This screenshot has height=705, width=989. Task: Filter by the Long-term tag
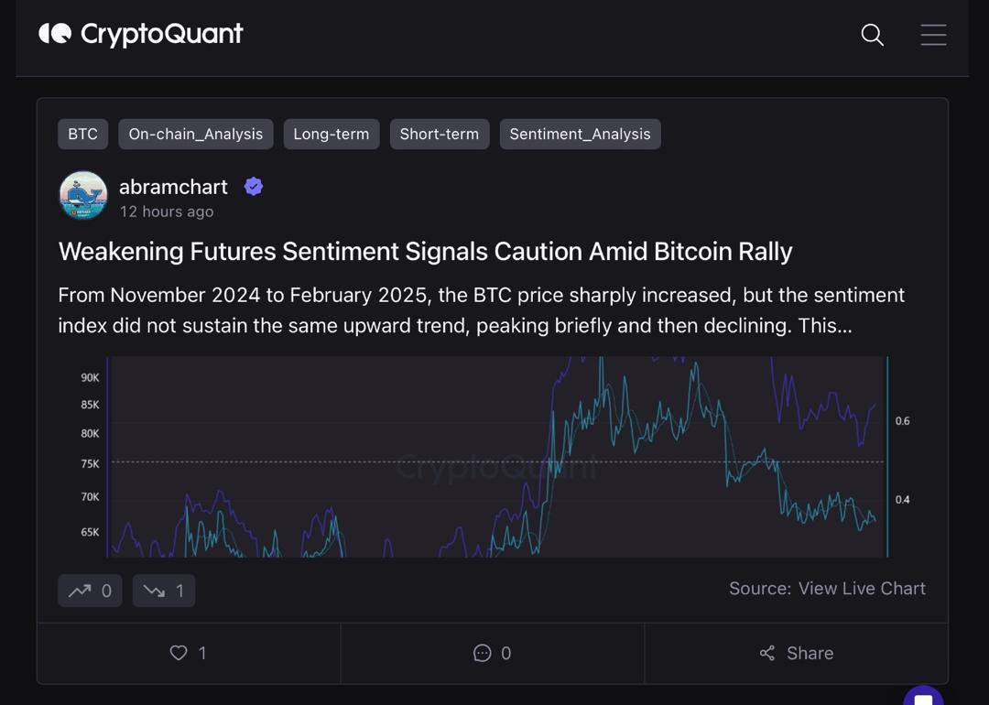[331, 134]
